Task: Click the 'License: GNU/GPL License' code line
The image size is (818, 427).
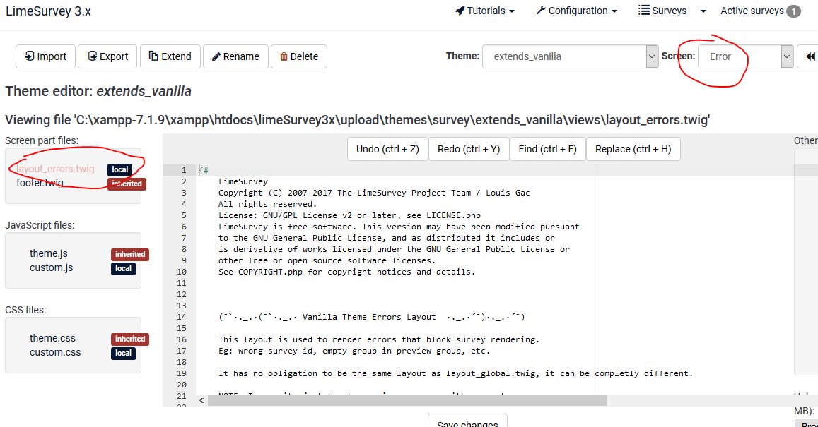Action: [349, 215]
